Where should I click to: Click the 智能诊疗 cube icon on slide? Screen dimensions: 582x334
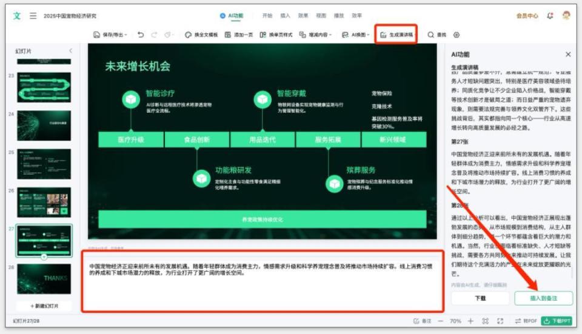[x=131, y=99]
